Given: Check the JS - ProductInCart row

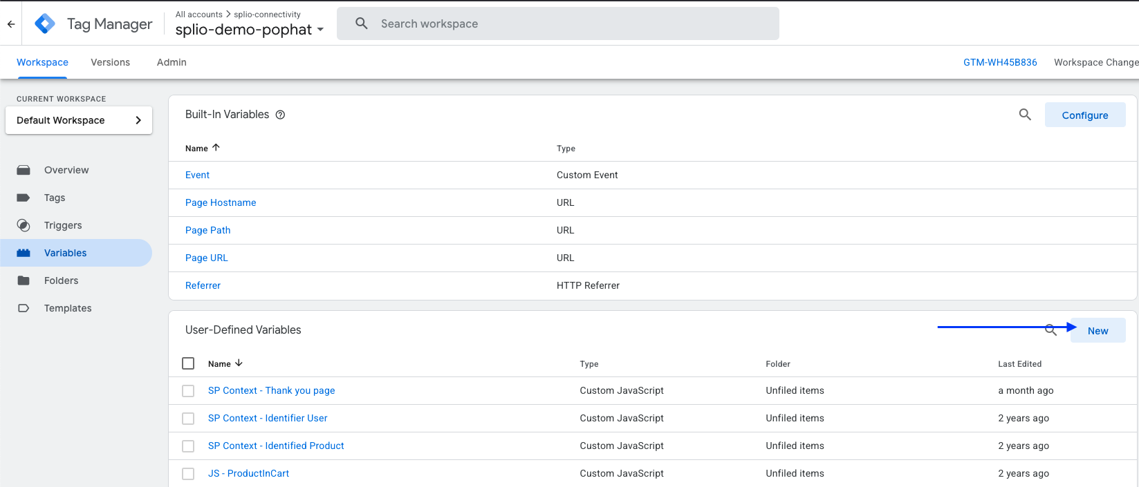Looking at the screenshot, I should pyautogui.click(x=188, y=474).
